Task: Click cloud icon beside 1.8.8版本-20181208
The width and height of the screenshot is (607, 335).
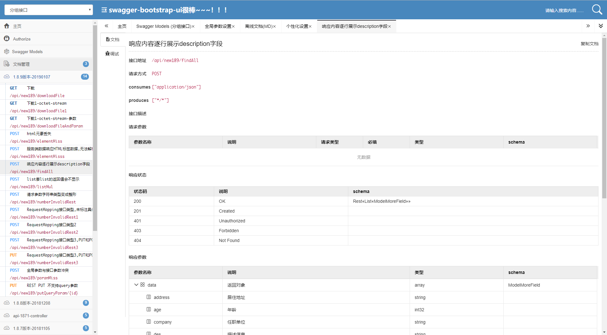Action: point(7,303)
